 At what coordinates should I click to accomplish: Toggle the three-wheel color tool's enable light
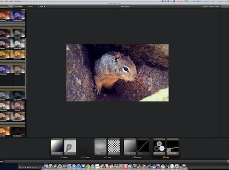click(164, 139)
